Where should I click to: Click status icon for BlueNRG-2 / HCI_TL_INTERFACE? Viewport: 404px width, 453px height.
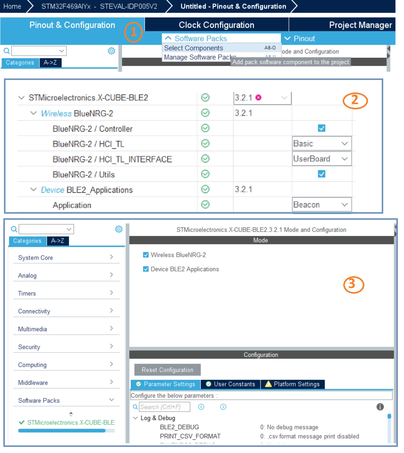click(205, 158)
